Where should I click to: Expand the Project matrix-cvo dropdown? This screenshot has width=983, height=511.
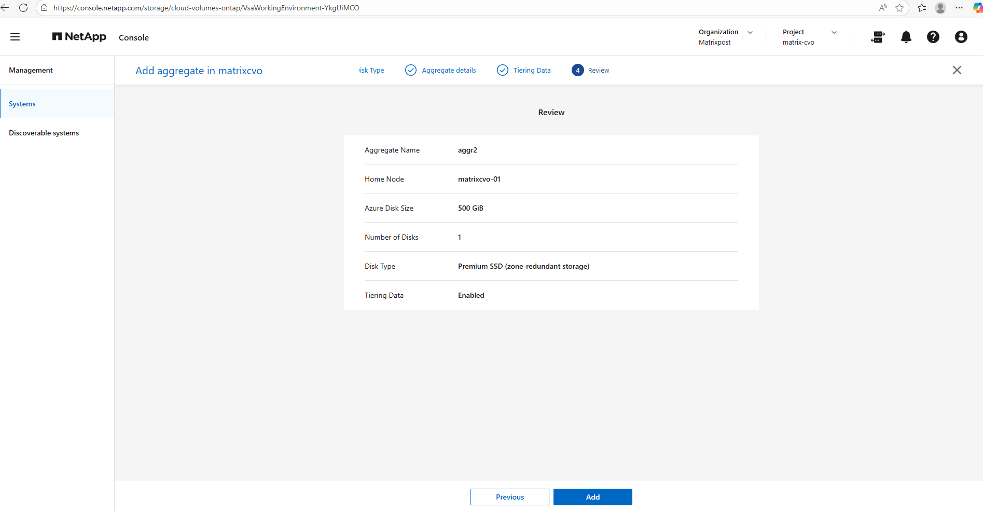coord(834,32)
